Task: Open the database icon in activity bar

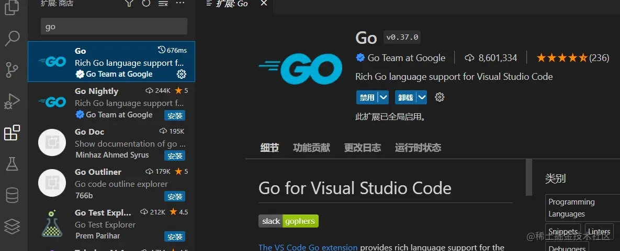Action: [12, 195]
